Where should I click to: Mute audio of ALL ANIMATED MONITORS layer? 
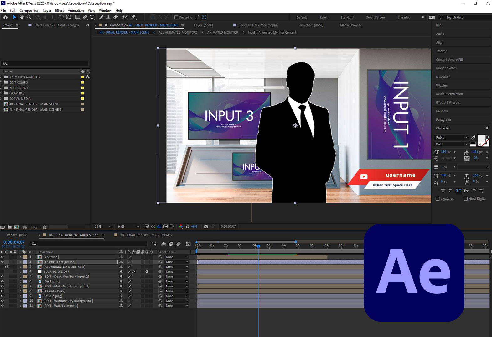[x=6, y=267]
